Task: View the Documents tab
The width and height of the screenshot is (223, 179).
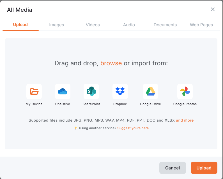Action: point(165,25)
